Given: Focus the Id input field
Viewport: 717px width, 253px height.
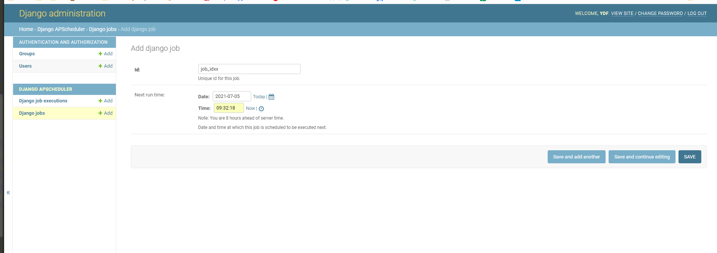Looking at the screenshot, I should click(249, 69).
